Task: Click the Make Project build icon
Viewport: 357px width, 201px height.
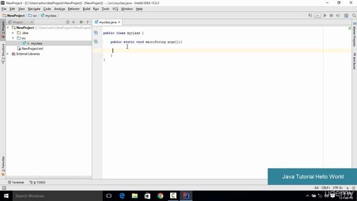Action: 310,16
